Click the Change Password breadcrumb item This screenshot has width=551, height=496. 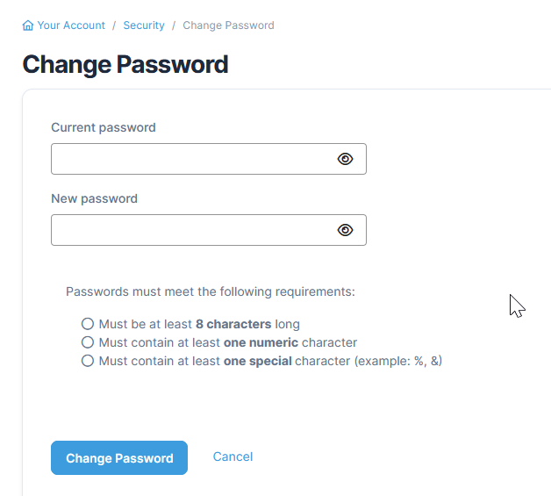point(228,25)
